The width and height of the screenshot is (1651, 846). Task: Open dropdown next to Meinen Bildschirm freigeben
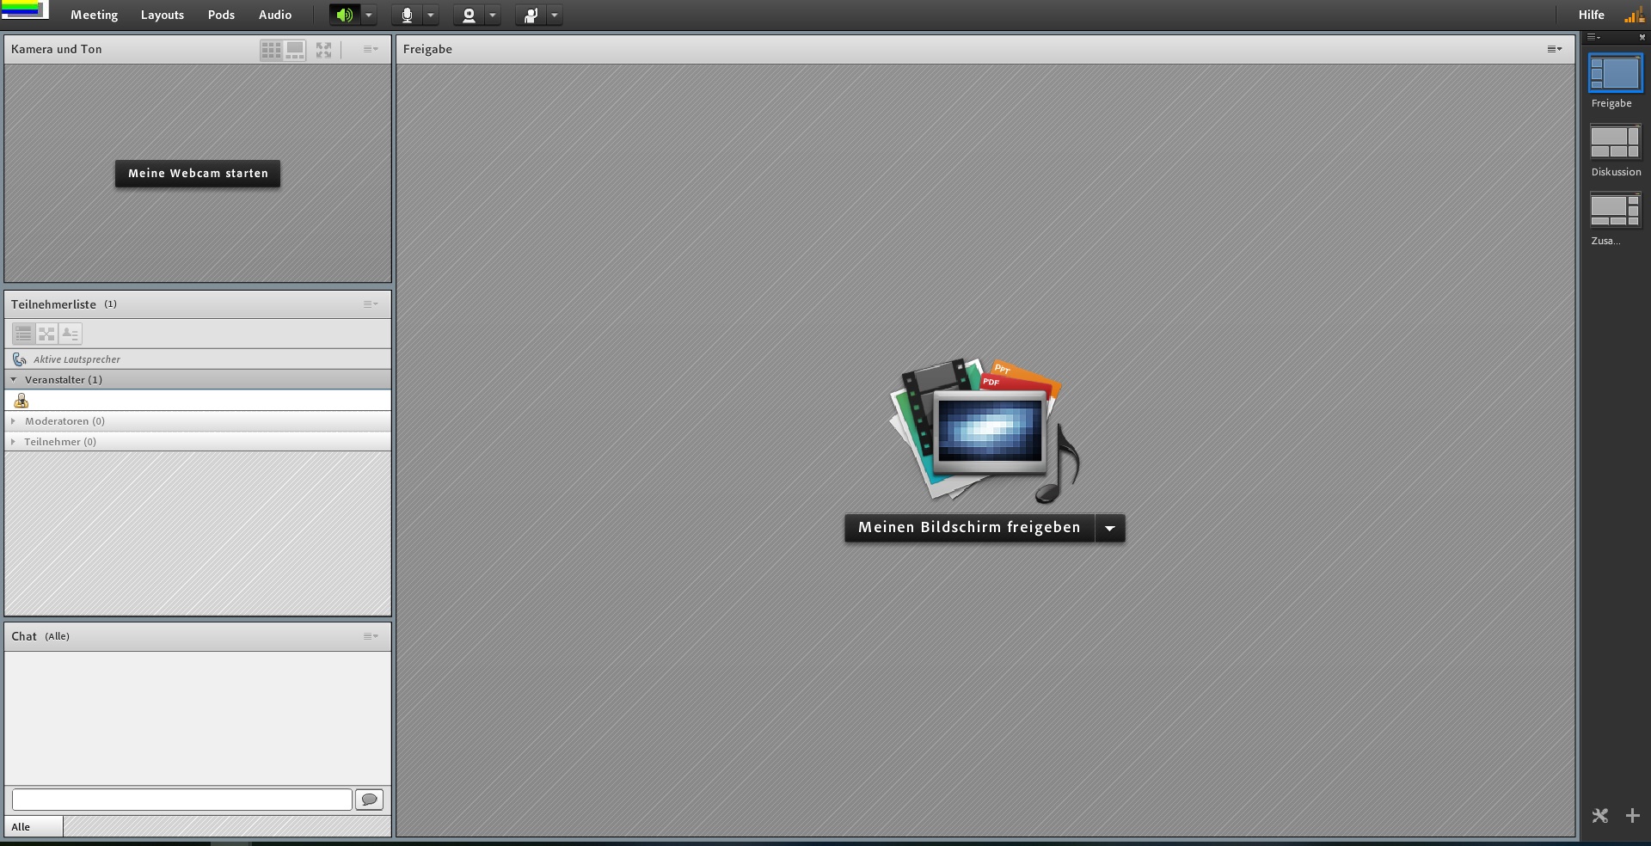[x=1110, y=528]
